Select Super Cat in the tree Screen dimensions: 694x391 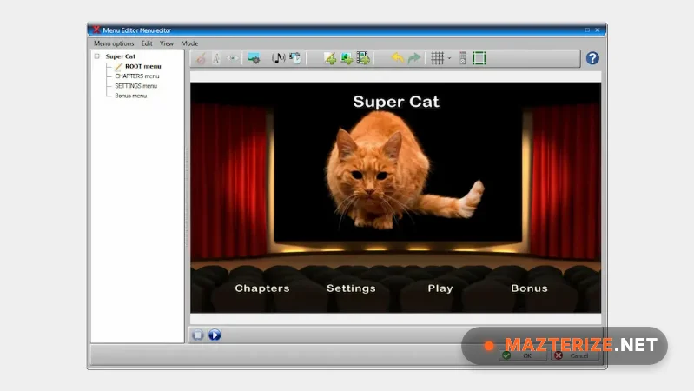(121, 56)
